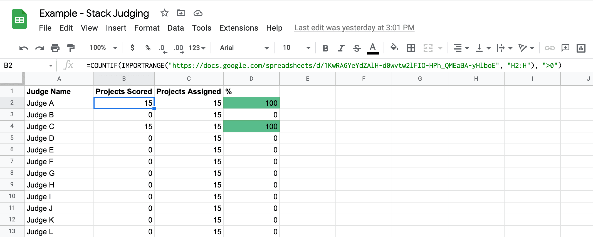Viewport: 593px width, 237px height.
Task: Open the Arial font dropdown
Action: pos(244,48)
